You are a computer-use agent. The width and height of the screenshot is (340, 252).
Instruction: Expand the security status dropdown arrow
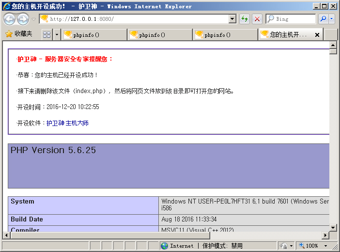pyautogui.click(x=291, y=246)
